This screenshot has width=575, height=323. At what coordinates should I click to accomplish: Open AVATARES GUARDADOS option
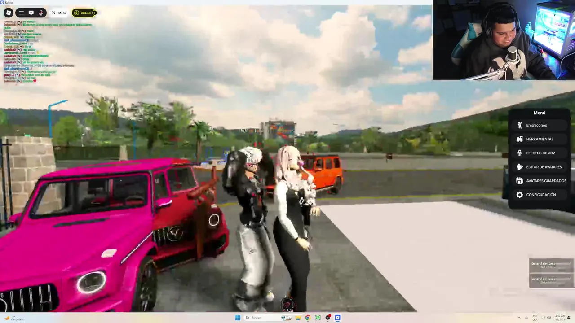(540, 181)
